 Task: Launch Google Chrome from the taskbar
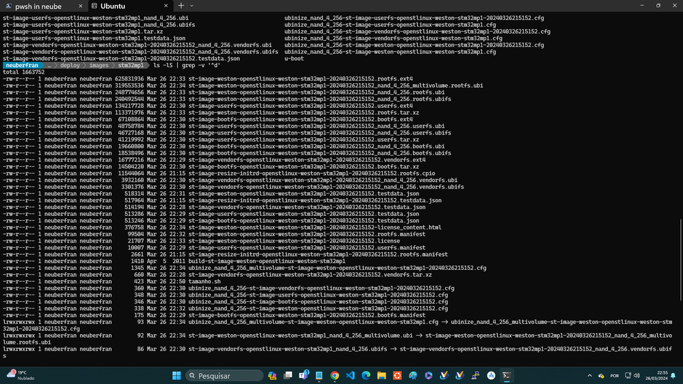(334, 375)
